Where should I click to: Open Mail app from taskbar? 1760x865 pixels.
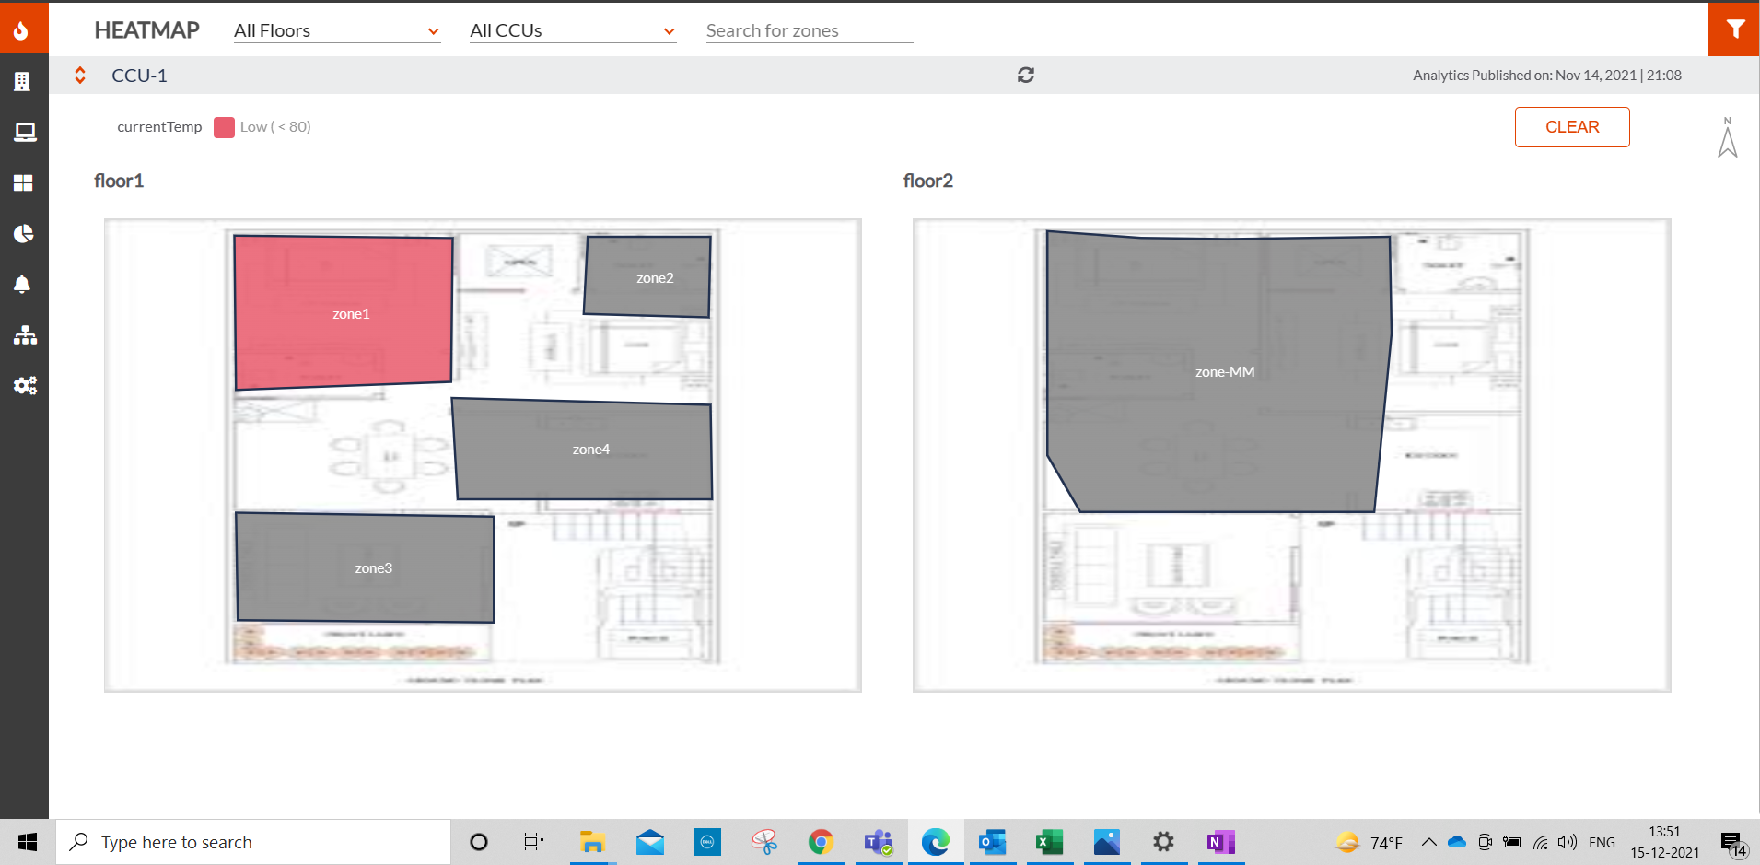(x=650, y=842)
